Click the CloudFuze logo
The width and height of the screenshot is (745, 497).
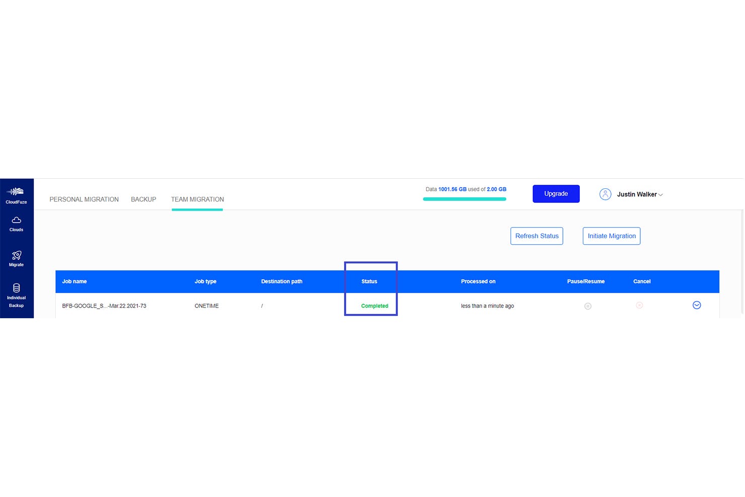(16, 194)
